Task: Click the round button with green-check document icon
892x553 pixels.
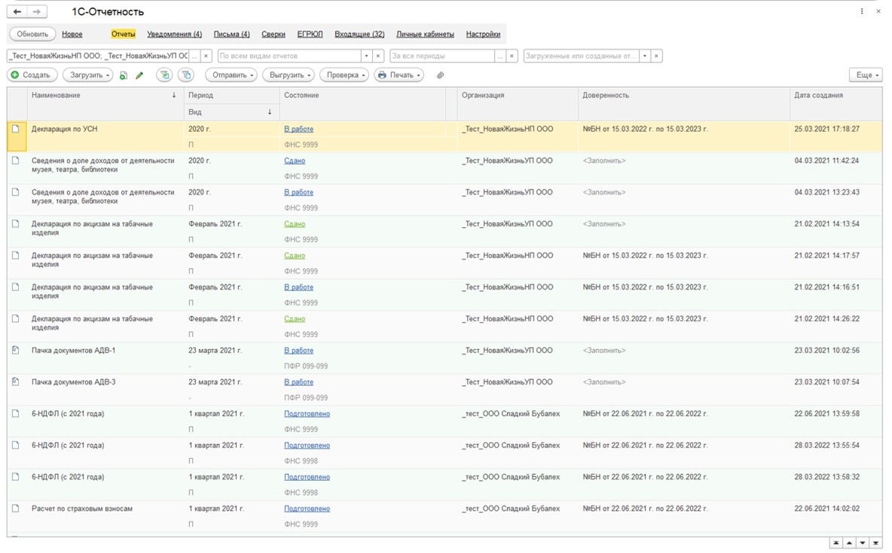Action: click(x=164, y=75)
